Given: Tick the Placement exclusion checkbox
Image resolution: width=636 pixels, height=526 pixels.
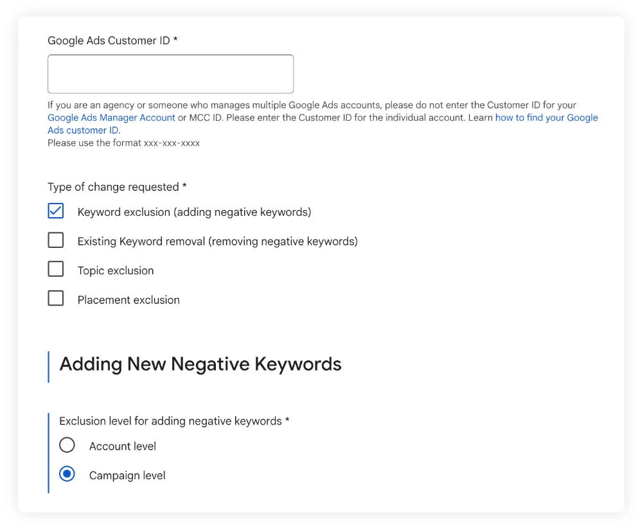Looking at the screenshot, I should pos(55,298).
